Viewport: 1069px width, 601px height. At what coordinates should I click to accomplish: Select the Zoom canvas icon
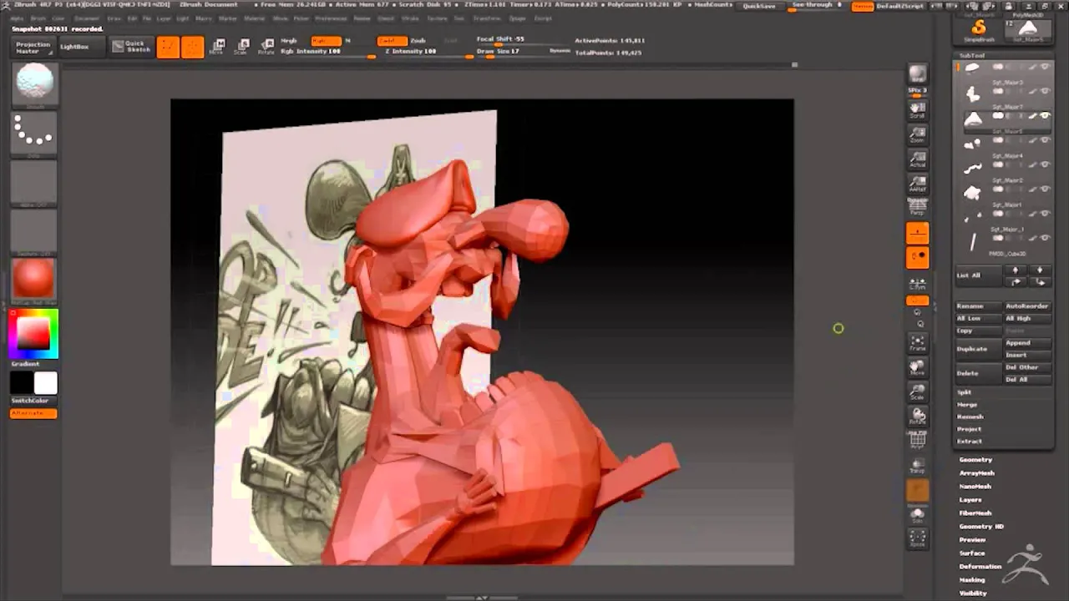[917, 134]
